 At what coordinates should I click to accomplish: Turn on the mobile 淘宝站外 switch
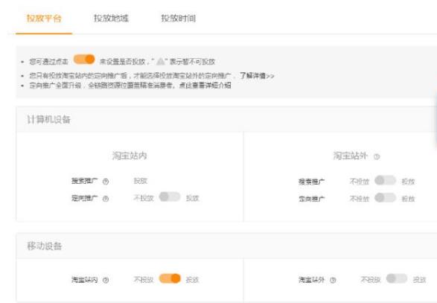point(397,278)
